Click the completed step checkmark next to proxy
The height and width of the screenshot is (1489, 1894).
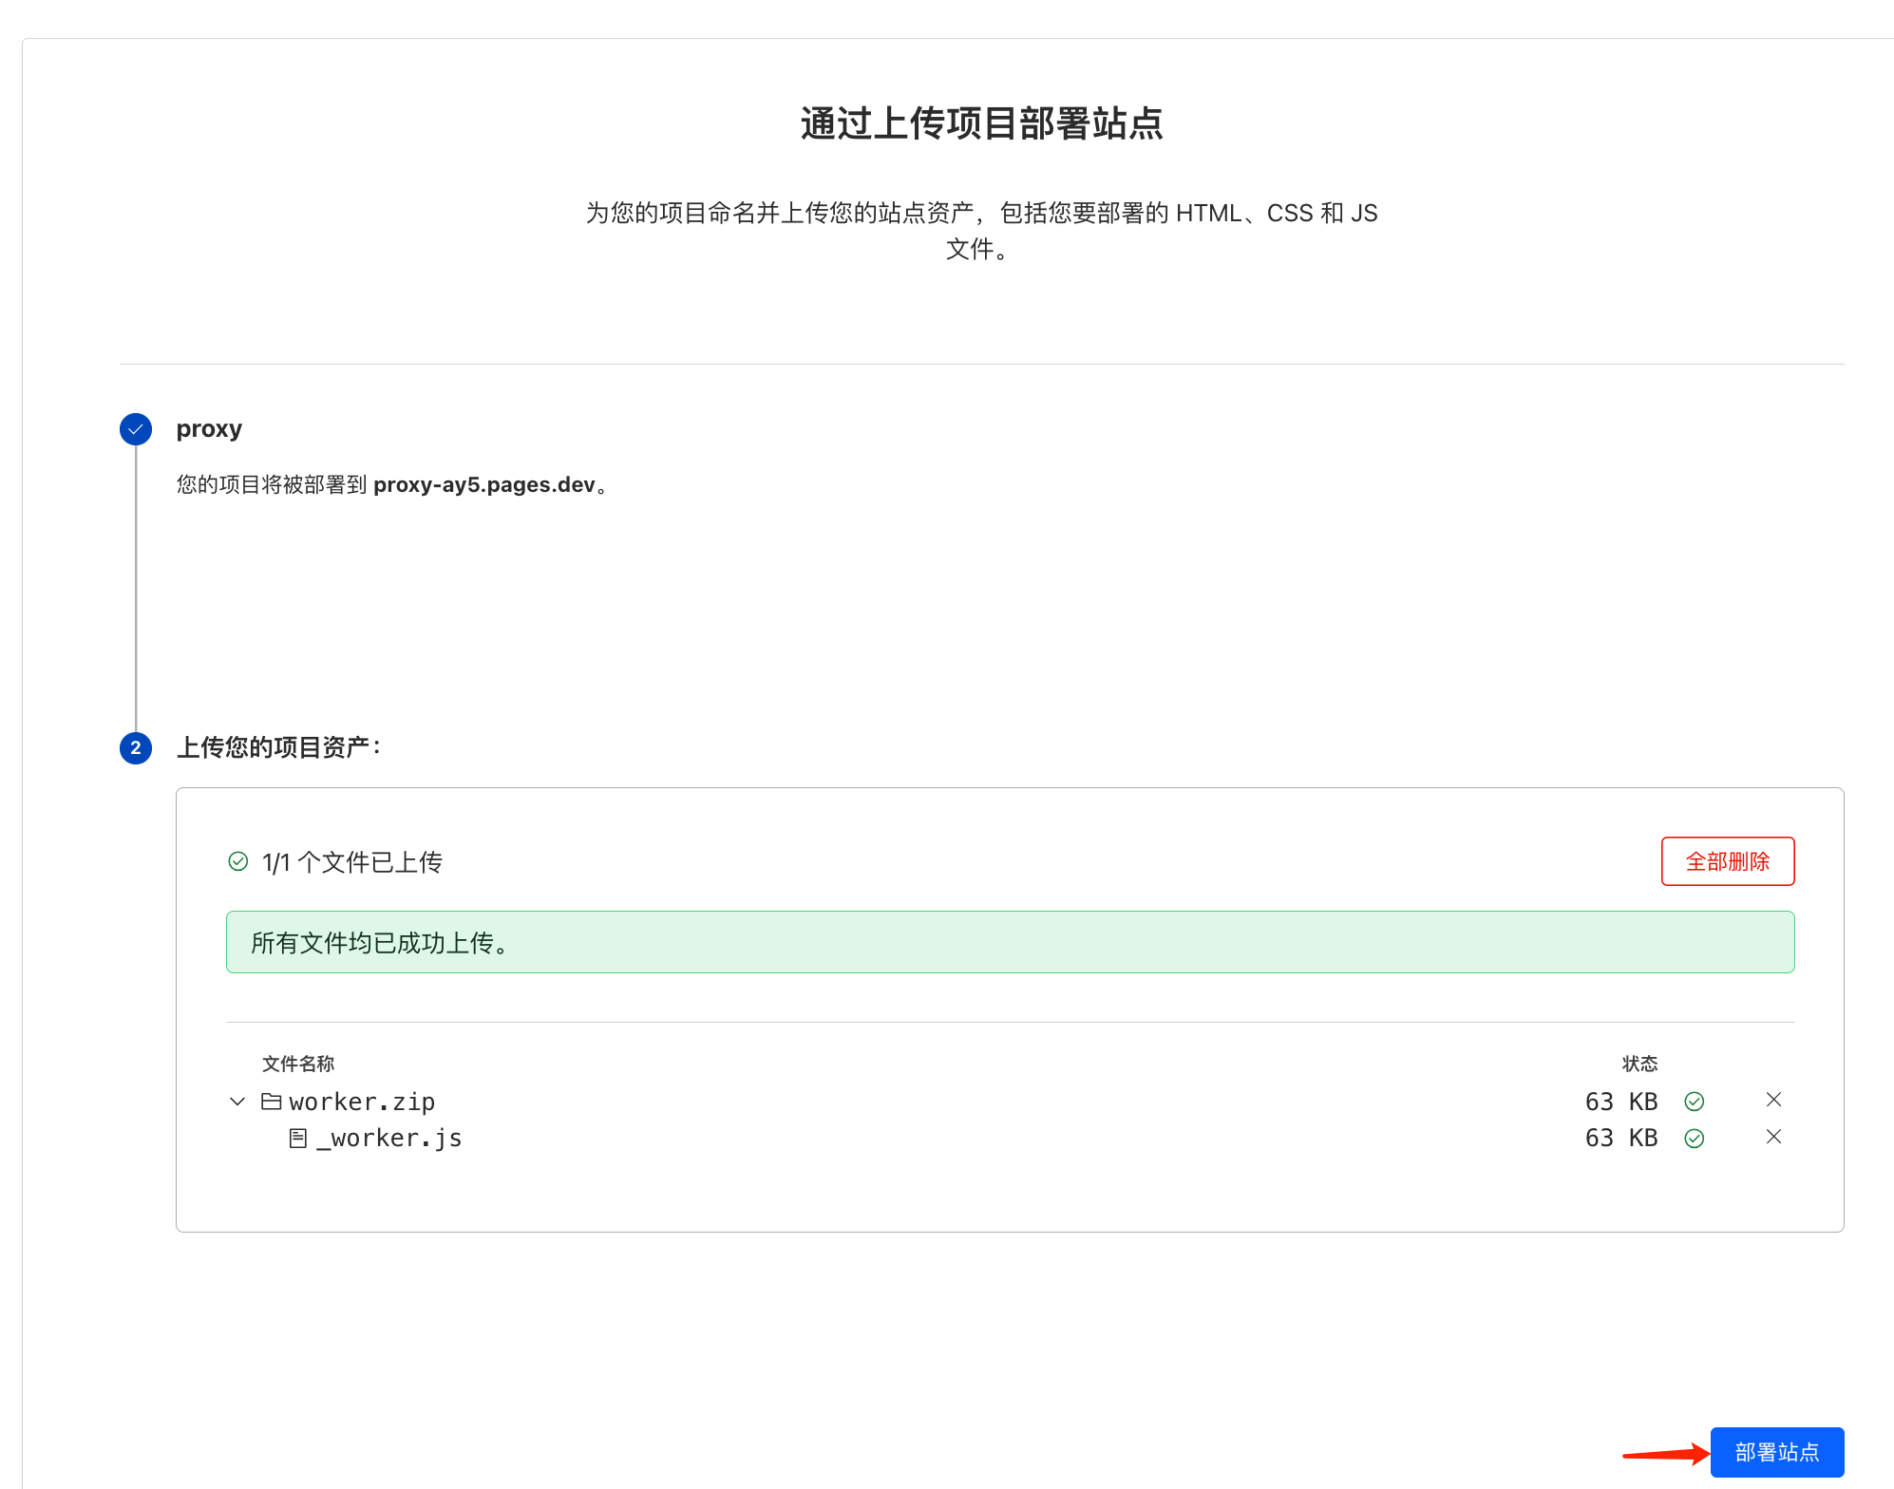(x=136, y=429)
